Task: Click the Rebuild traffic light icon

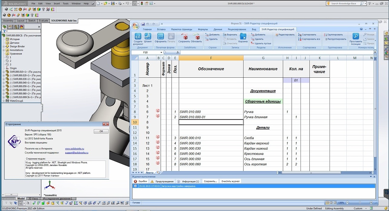Action: (x=142, y=4)
